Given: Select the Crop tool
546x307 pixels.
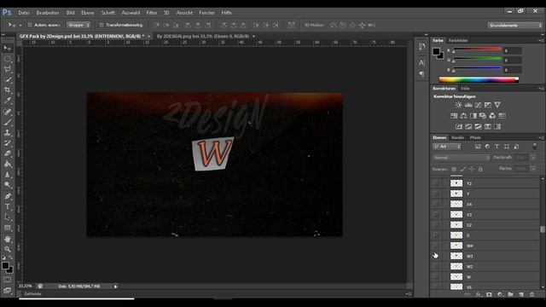Looking at the screenshot, I should (8, 90).
